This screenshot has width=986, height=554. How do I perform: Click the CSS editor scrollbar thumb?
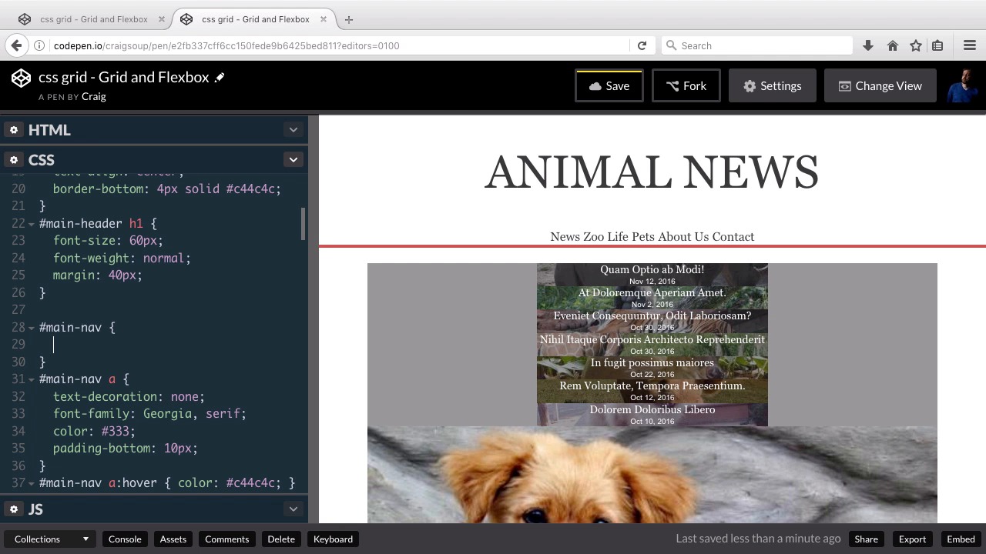[x=303, y=224]
